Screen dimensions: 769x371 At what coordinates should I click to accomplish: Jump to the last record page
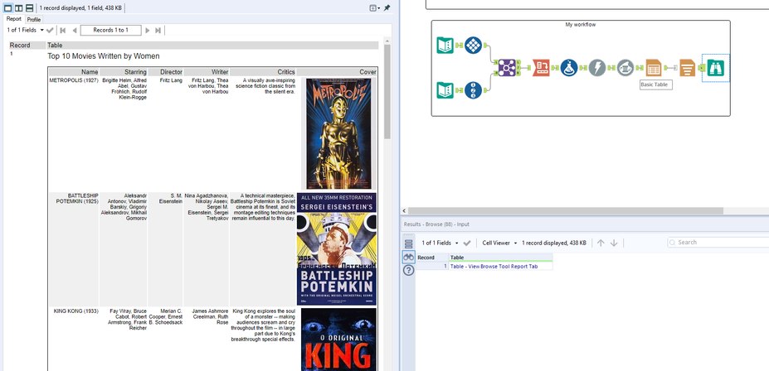[158, 31]
